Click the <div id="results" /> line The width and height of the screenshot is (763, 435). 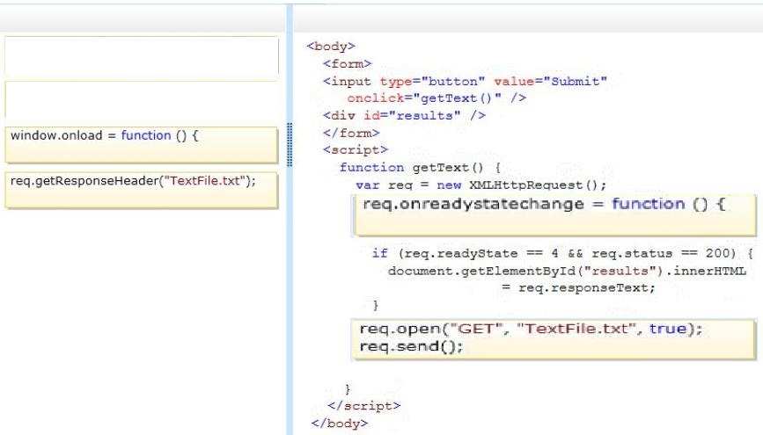pos(404,116)
